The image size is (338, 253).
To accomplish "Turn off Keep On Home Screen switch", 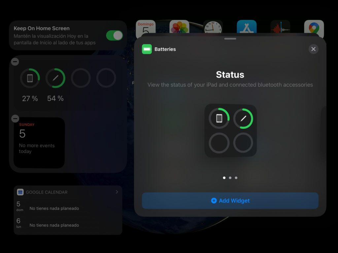I will click(x=114, y=36).
